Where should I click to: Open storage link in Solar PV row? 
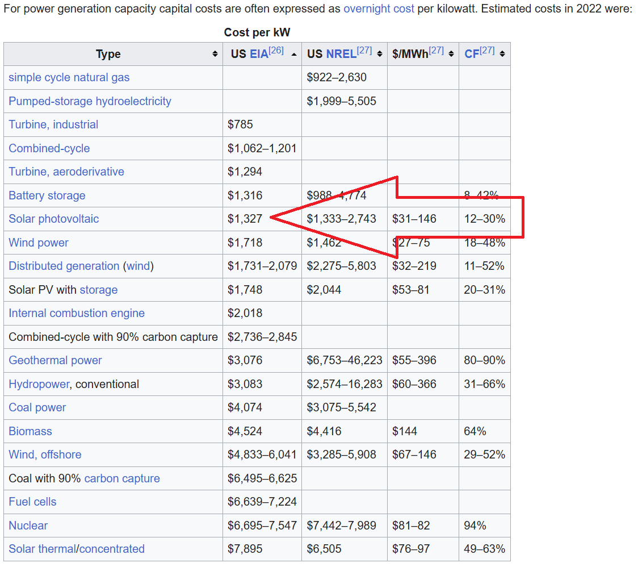(98, 290)
